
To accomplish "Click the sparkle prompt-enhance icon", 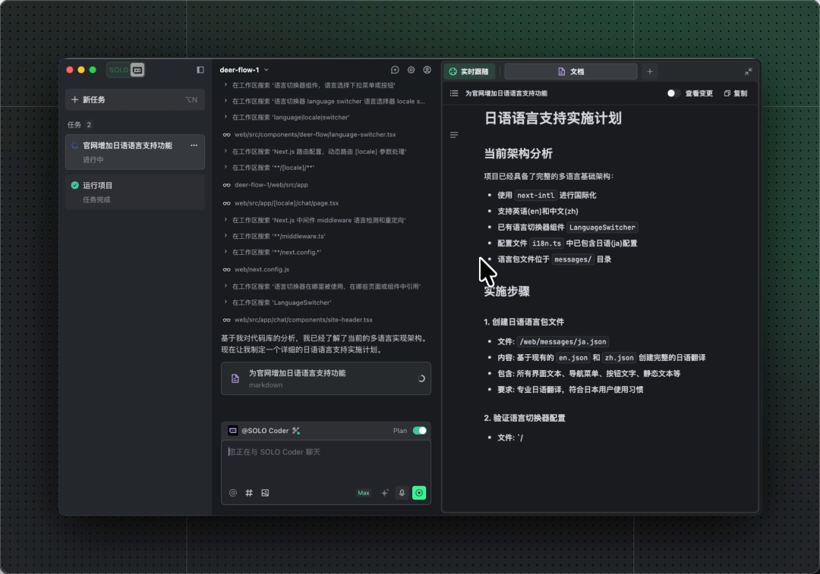I will (385, 493).
